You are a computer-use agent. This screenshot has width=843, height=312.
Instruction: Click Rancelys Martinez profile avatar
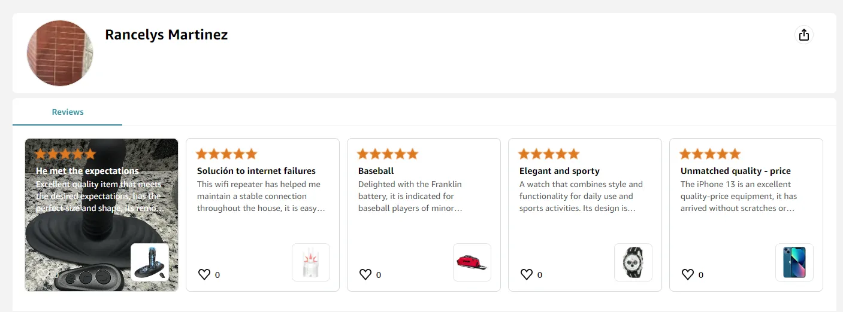pos(60,53)
